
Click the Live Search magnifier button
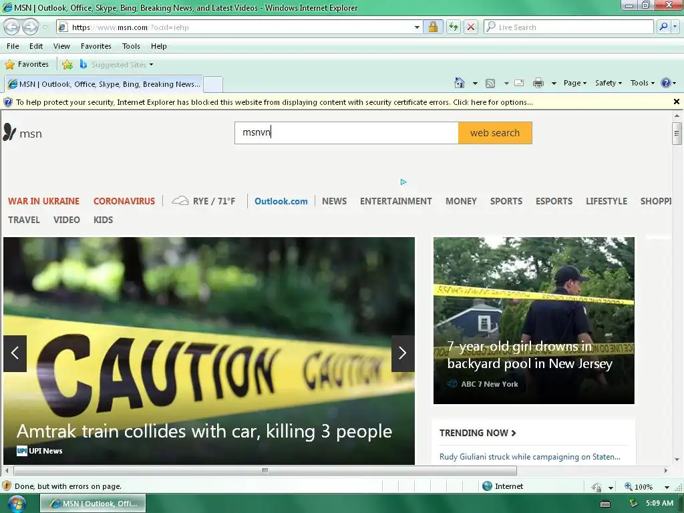pyautogui.click(x=663, y=27)
